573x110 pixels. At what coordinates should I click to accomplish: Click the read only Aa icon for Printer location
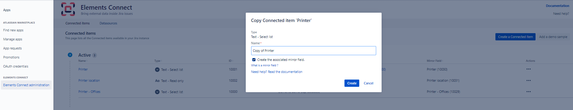[x=157, y=81]
